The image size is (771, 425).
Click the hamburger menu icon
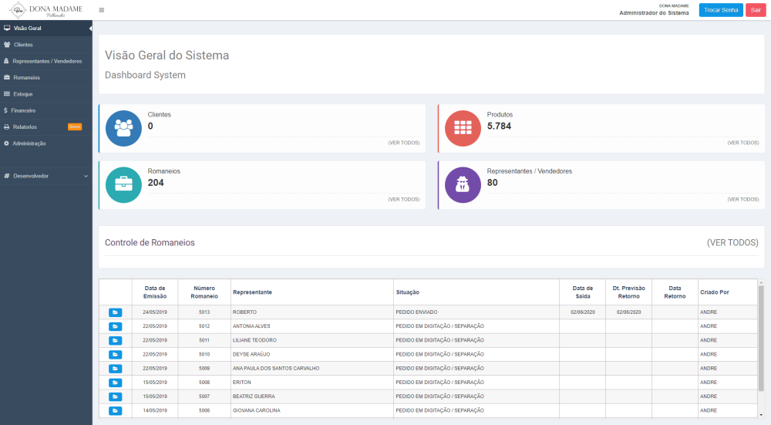point(101,10)
